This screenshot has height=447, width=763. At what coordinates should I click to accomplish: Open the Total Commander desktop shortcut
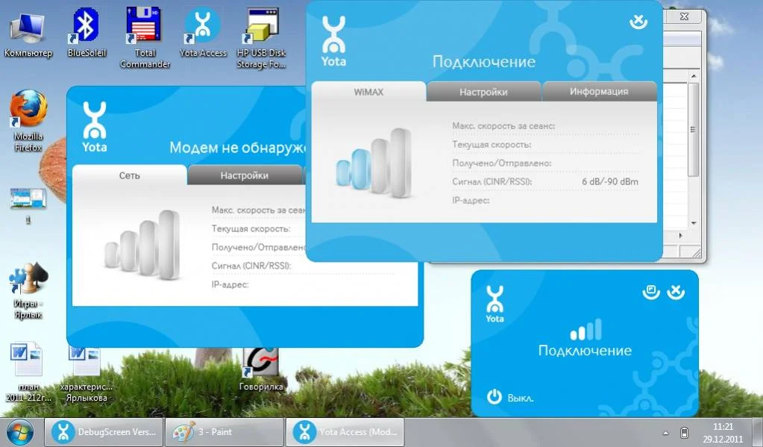[145, 37]
